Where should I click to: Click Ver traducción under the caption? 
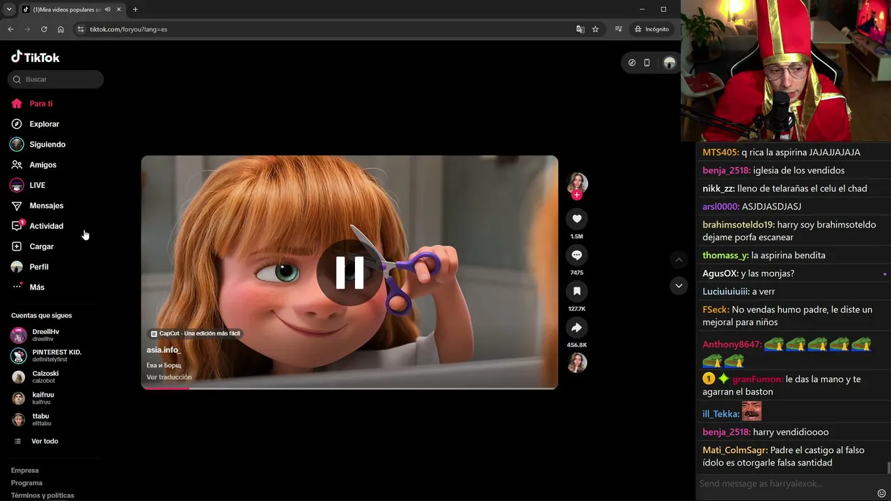tap(169, 377)
